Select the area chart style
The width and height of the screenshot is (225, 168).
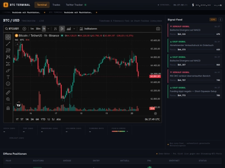69,29
